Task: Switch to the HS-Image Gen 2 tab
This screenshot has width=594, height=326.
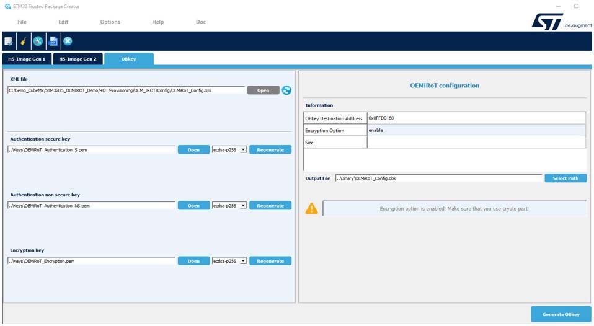Action: pos(78,59)
